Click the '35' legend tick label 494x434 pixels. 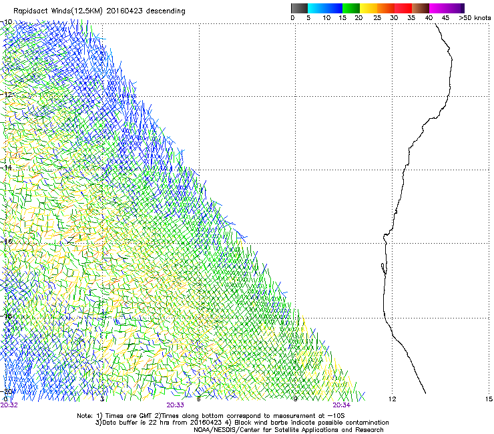[411, 18]
